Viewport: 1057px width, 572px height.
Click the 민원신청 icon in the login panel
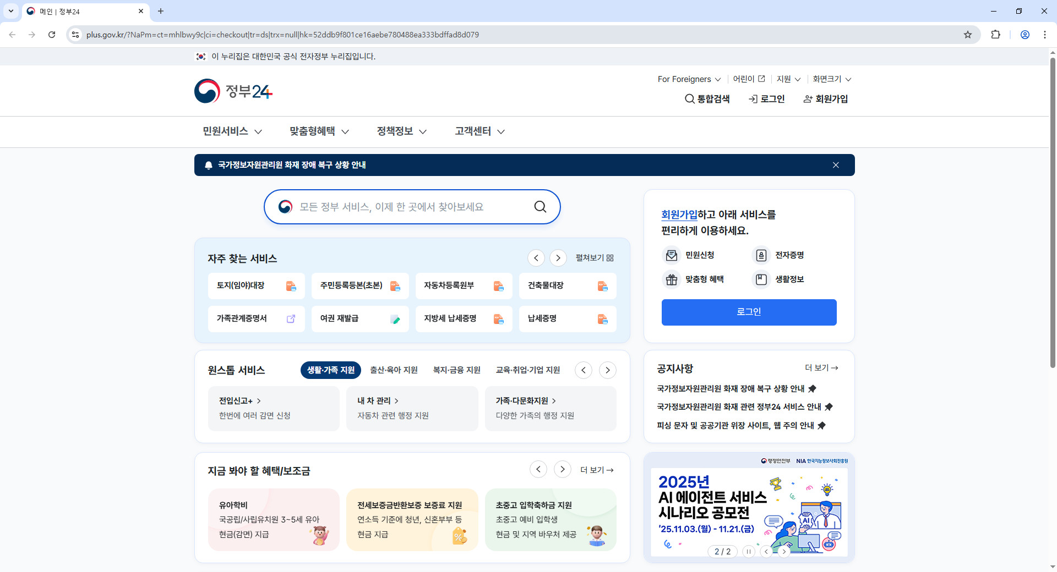(672, 255)
